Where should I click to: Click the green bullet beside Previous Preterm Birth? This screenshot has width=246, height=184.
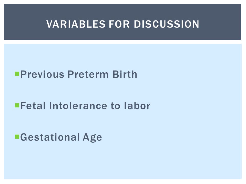[x=17, y=74]
